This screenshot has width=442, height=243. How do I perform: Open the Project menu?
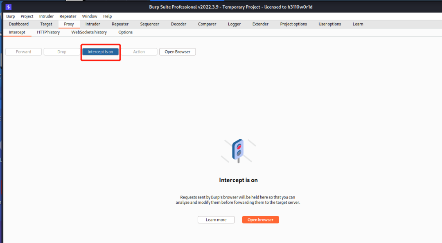(x=27, y=16)
